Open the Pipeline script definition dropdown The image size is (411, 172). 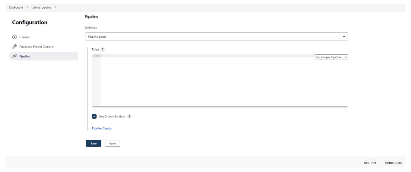point(216,37)
